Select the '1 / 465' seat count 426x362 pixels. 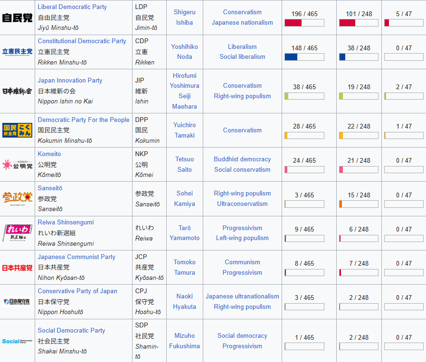[x=304, y=337]
